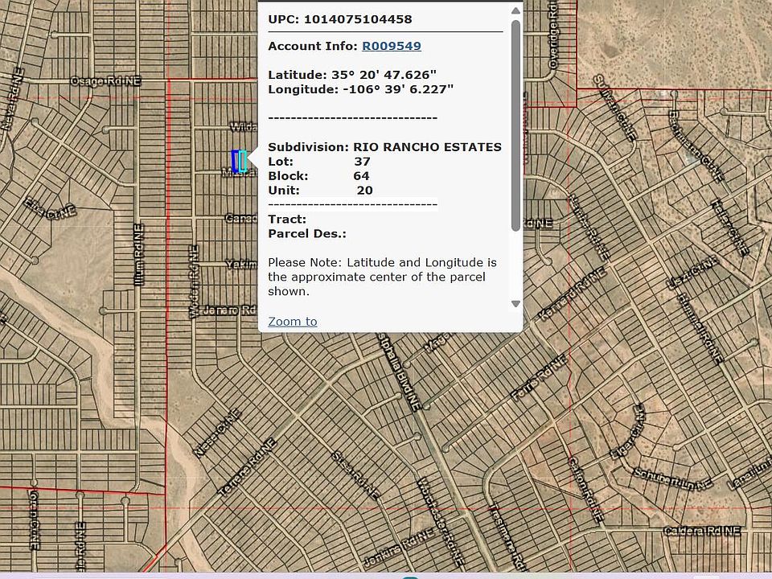Select the cyan highlighted parcel
The width and height of the screenshot is (772, 579).
pos(243,162)
